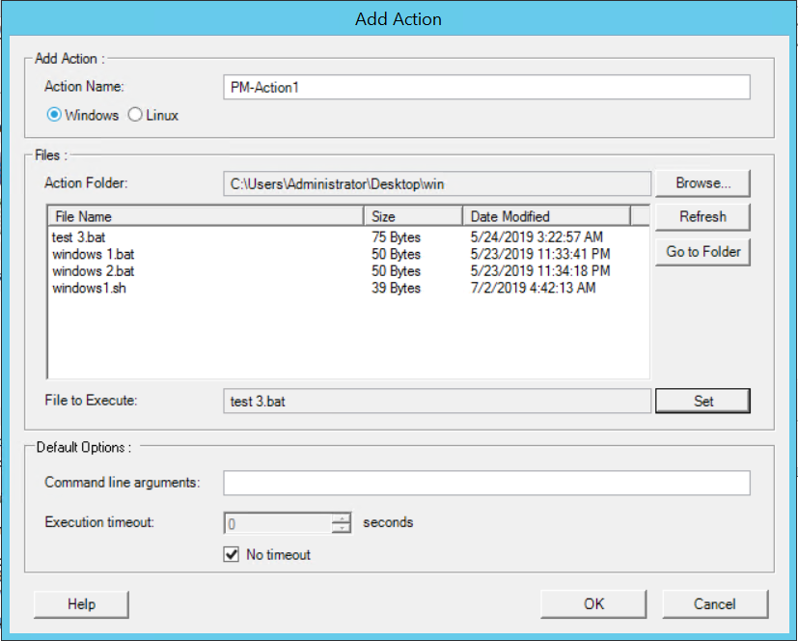Screen dimensions: 798x641
Task: Sort by Date Modified column
Action: point(545,216)
